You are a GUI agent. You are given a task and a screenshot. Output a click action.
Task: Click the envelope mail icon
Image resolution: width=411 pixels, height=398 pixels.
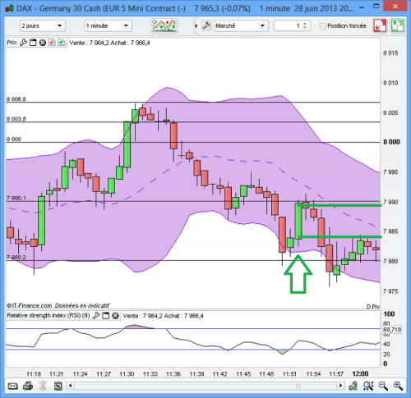coord(12,386)
